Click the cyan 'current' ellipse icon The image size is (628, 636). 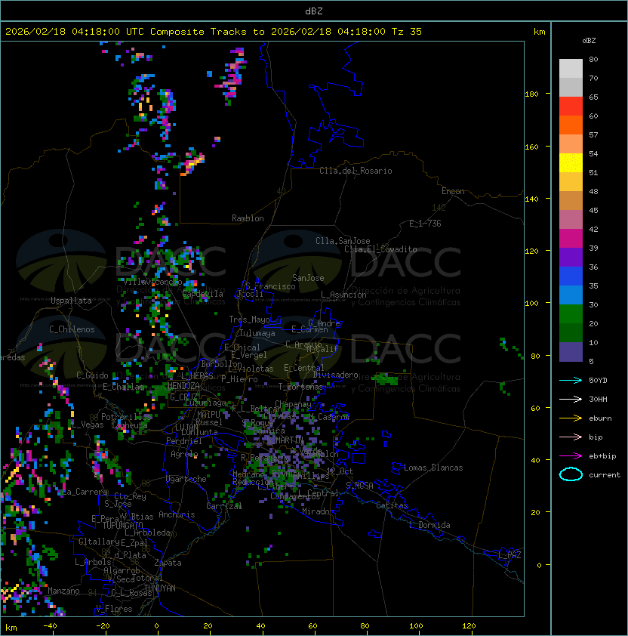571,474
